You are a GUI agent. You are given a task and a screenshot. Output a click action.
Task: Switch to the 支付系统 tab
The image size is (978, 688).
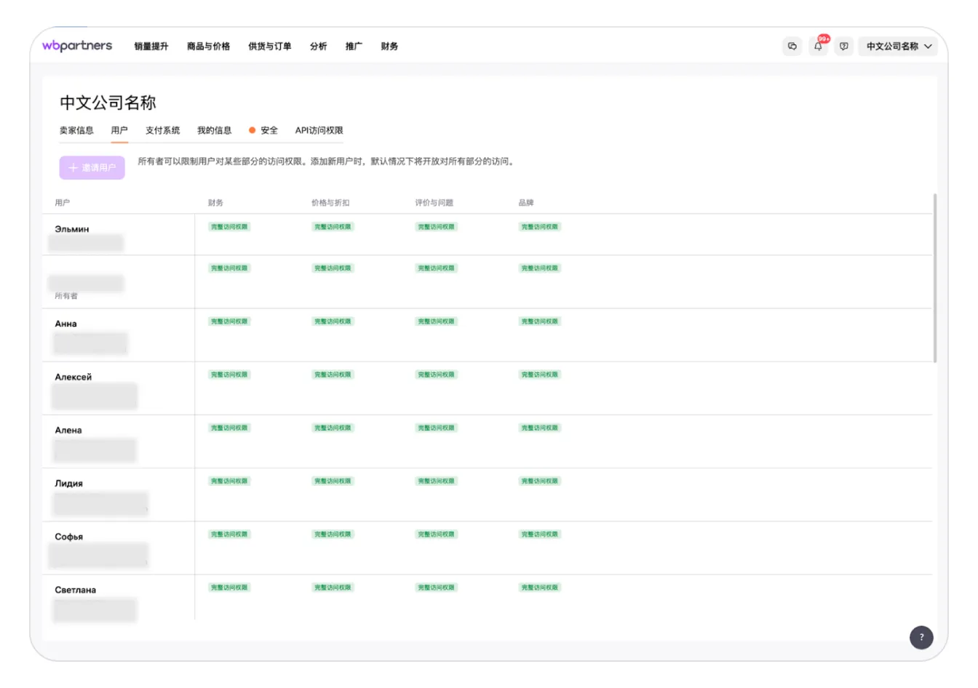pyautogui.click(x=162, y=130)
